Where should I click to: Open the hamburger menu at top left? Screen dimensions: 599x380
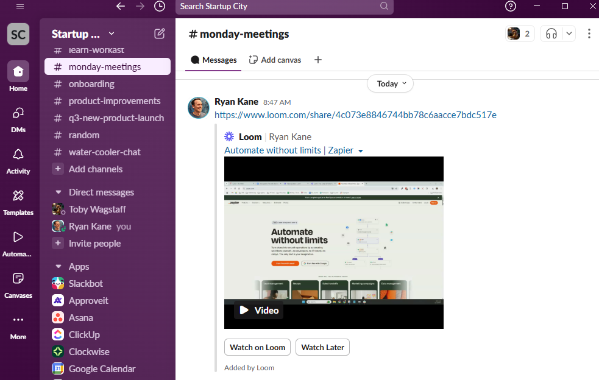click(x=20, y=6)
